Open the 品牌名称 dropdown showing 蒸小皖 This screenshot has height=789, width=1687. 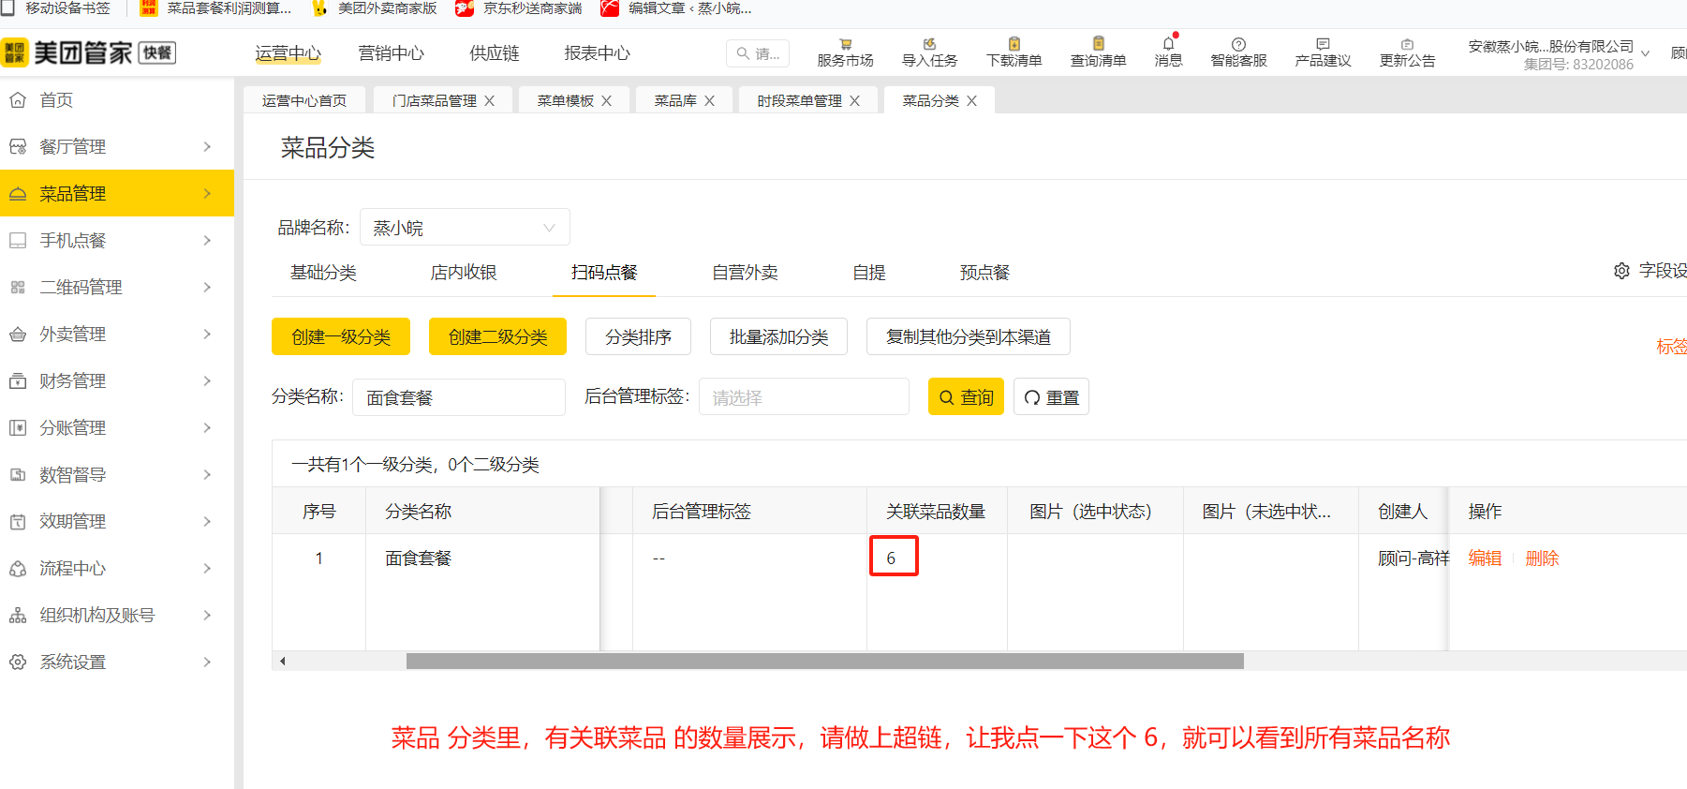465,228
